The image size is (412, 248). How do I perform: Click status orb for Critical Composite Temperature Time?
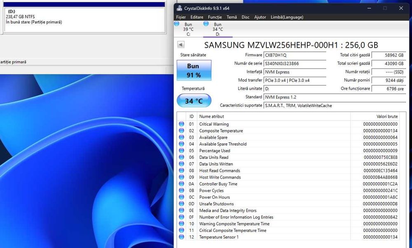point(182,230)
